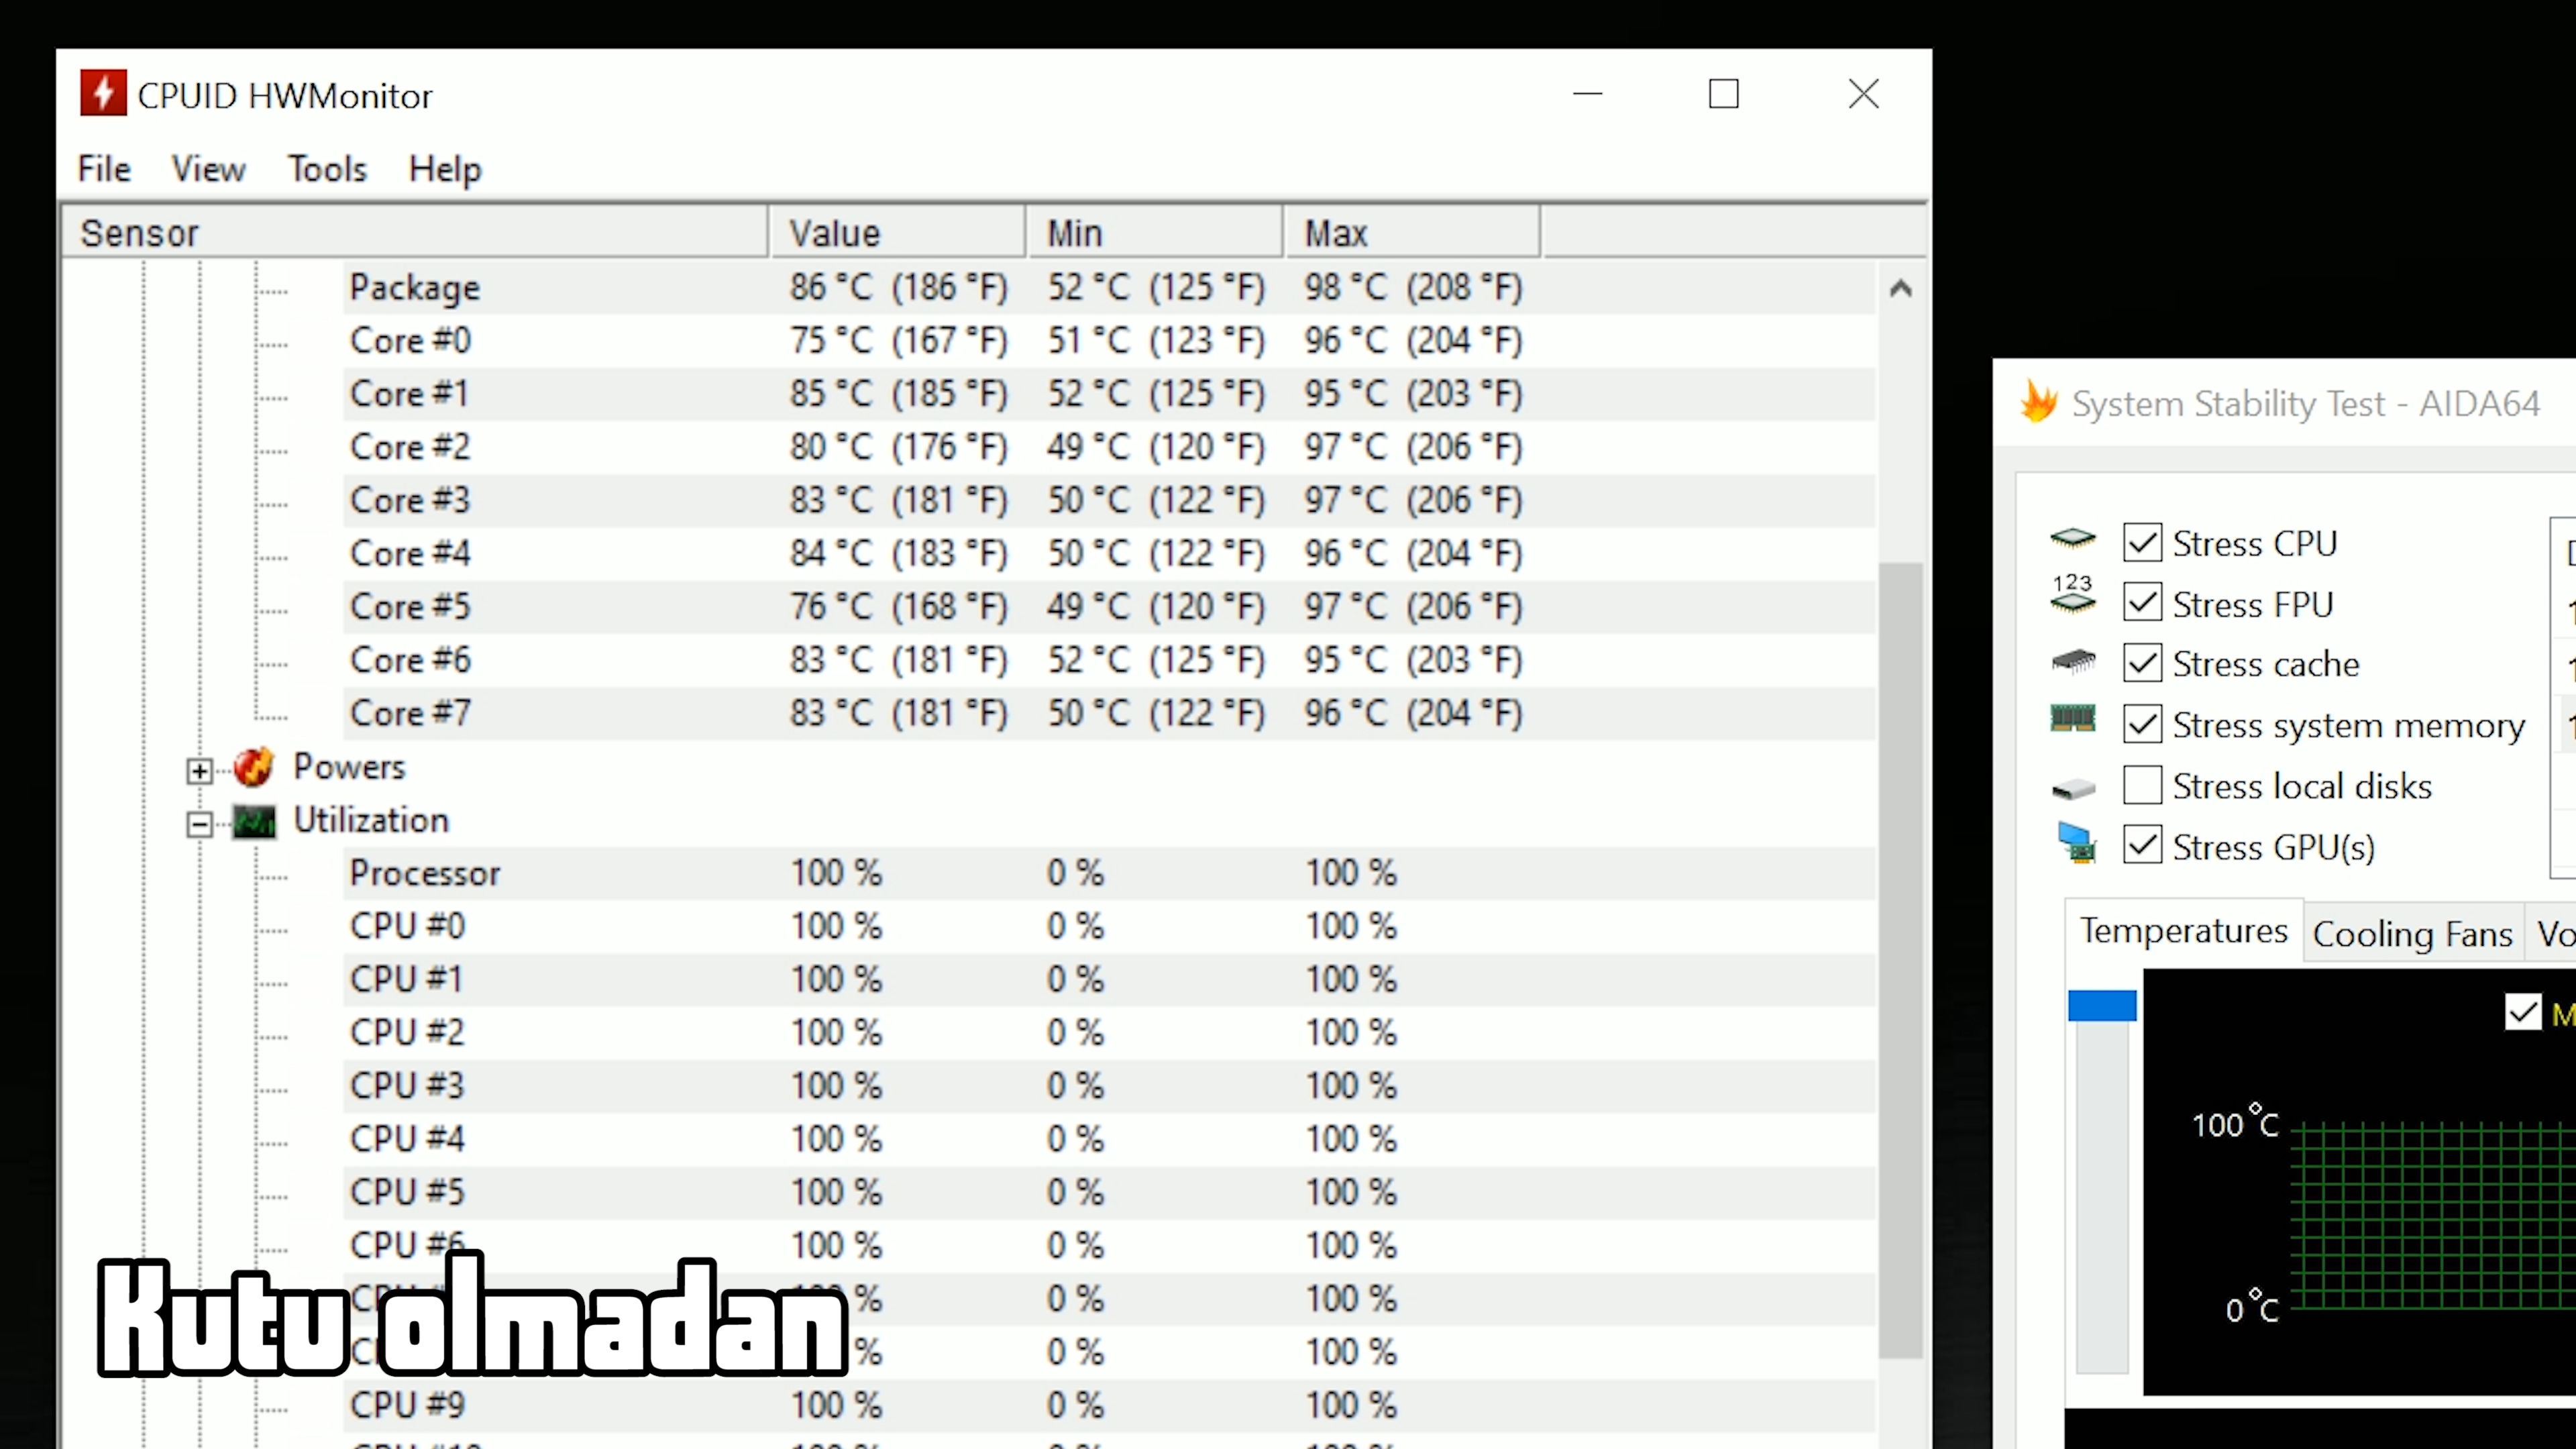Click the blue indicator bar left of graph
This screenshot has height=1449, width=2576.
click(2102, 1005)
